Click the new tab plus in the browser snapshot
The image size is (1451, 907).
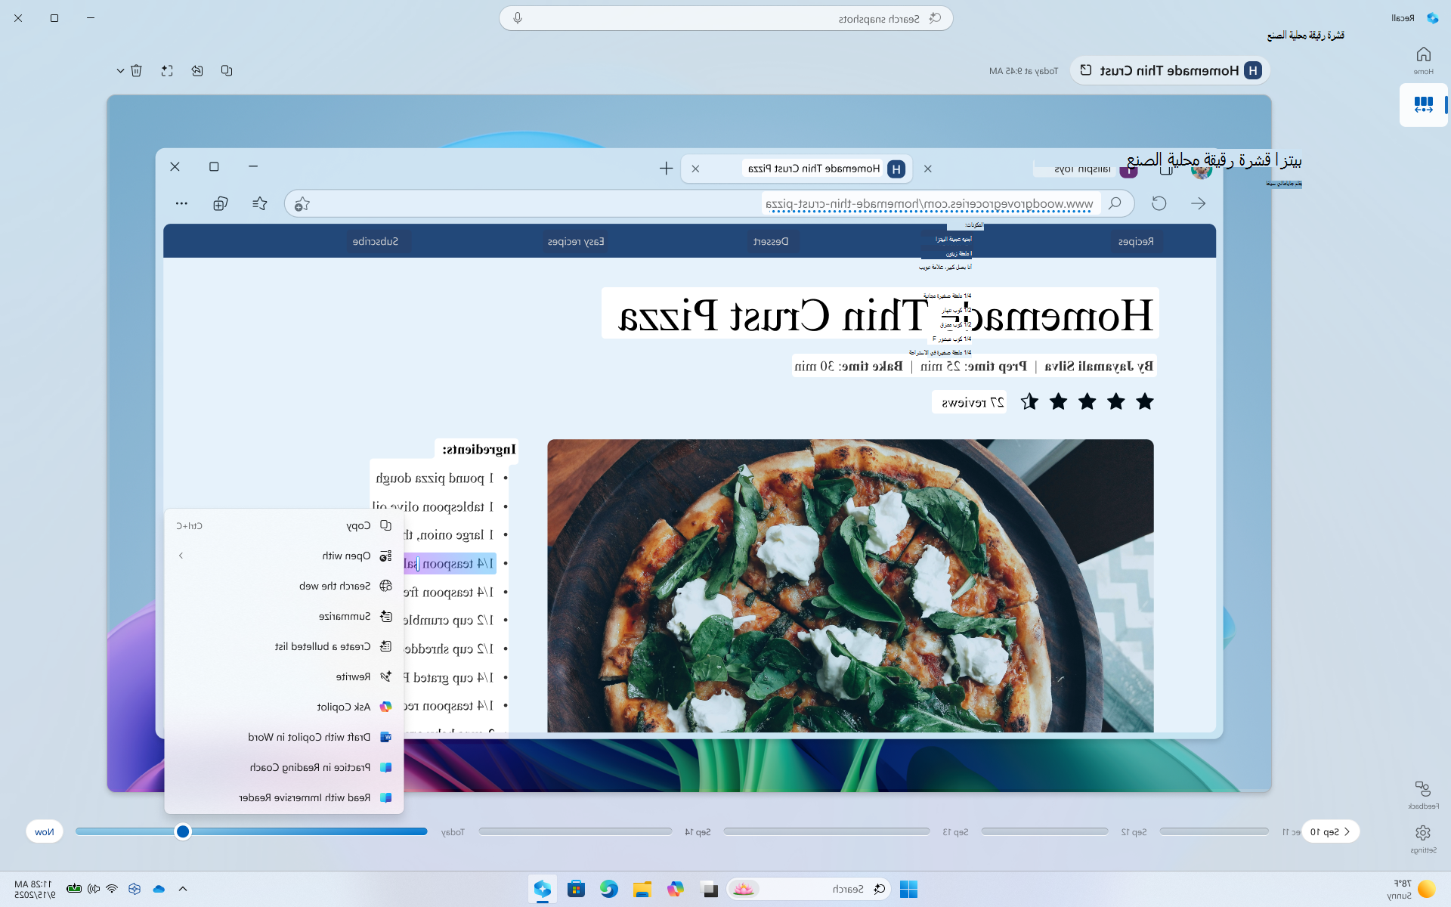666,169
